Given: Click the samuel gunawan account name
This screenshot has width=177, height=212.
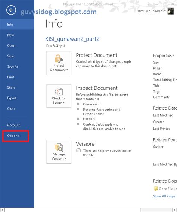Looking at the screenshot, I should click(x=150, y=11).
